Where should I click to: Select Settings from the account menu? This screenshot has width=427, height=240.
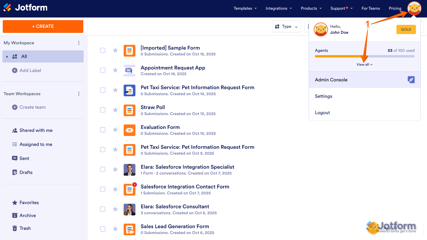pyautogui.click(x=324, y=96)
